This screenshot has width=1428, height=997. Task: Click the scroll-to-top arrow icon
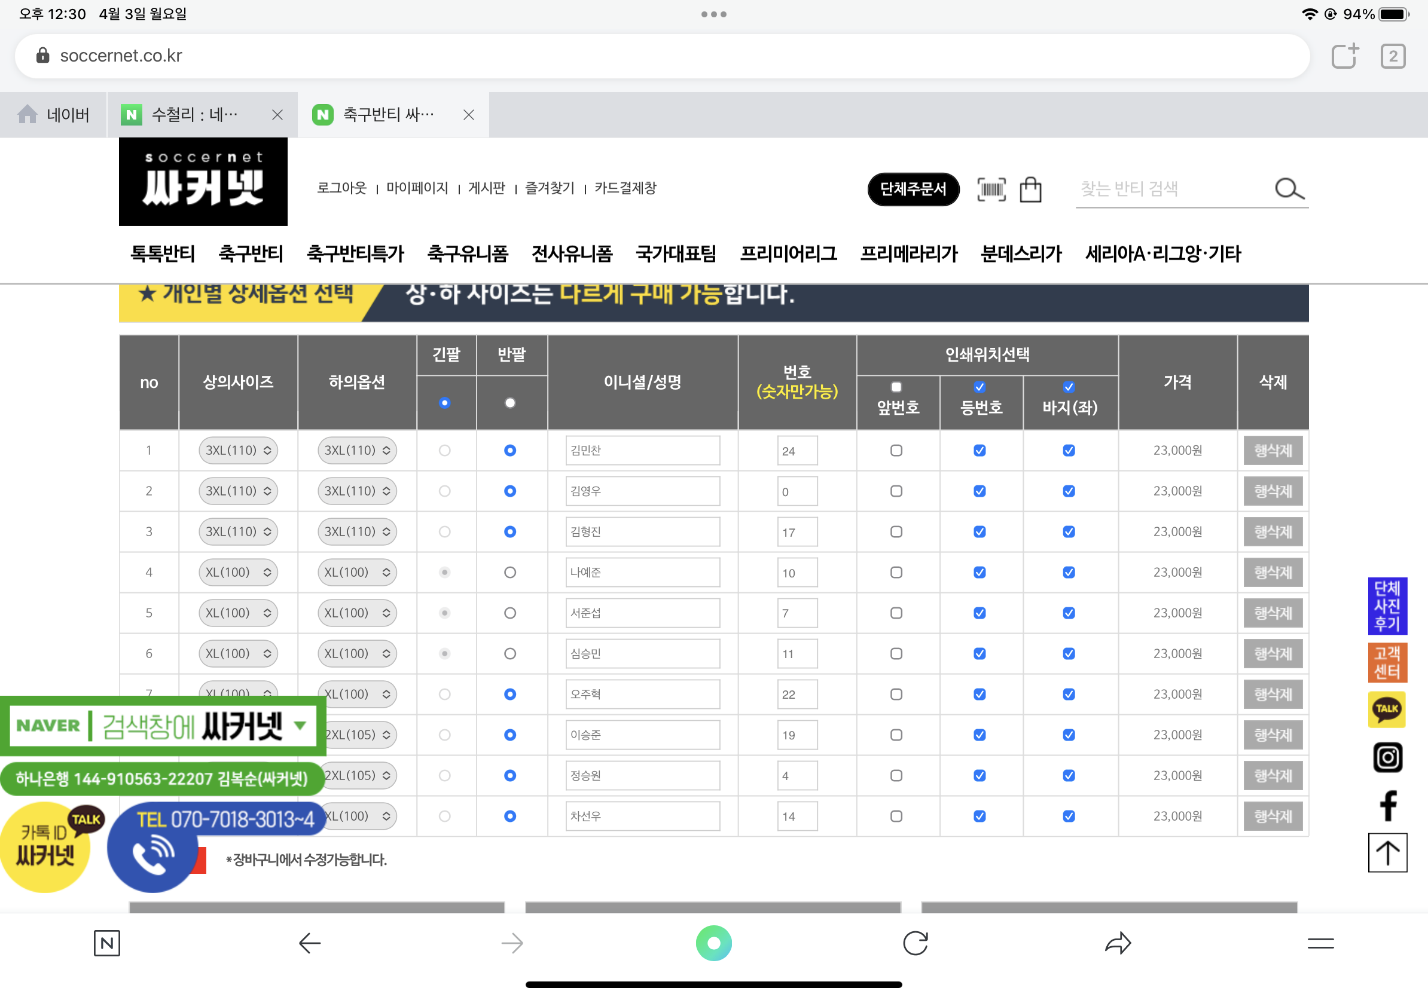click(x=1387, y=852)
